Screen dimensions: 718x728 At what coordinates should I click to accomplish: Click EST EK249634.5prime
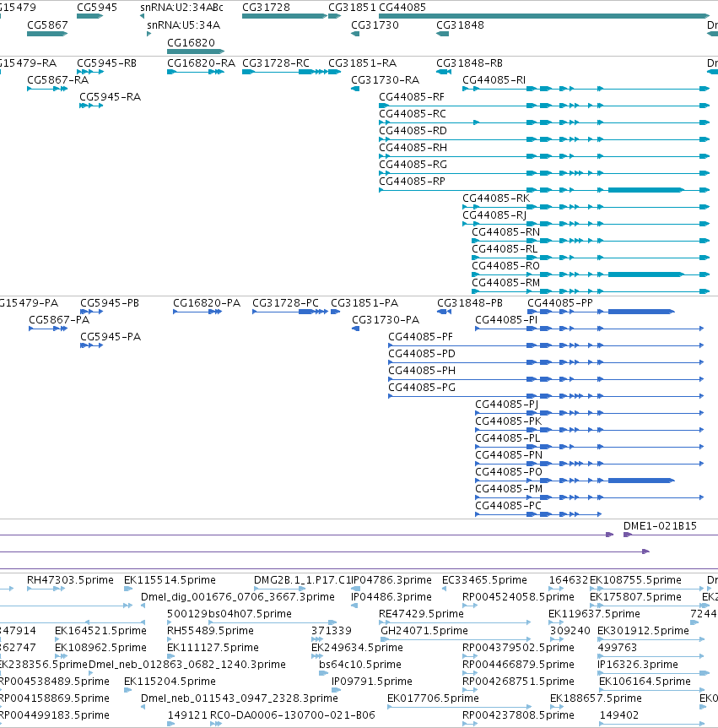click(x=316, y=656)
